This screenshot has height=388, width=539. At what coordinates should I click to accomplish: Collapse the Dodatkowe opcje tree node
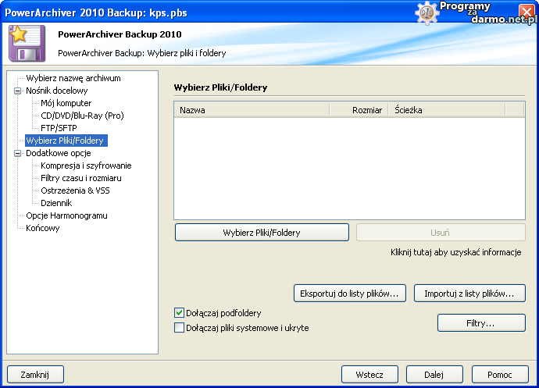[18, 153]
